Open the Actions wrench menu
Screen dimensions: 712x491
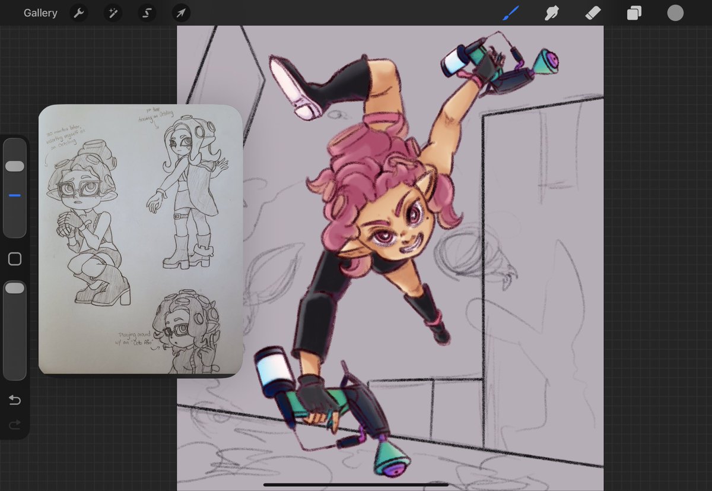pos(78,13)
